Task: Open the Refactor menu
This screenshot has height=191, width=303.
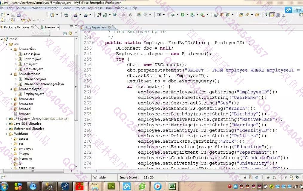Action: tap(35, 8)
